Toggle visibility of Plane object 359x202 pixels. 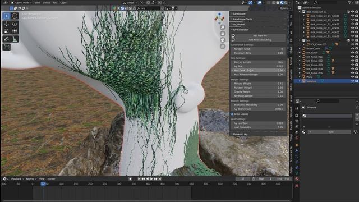[353, 77]
